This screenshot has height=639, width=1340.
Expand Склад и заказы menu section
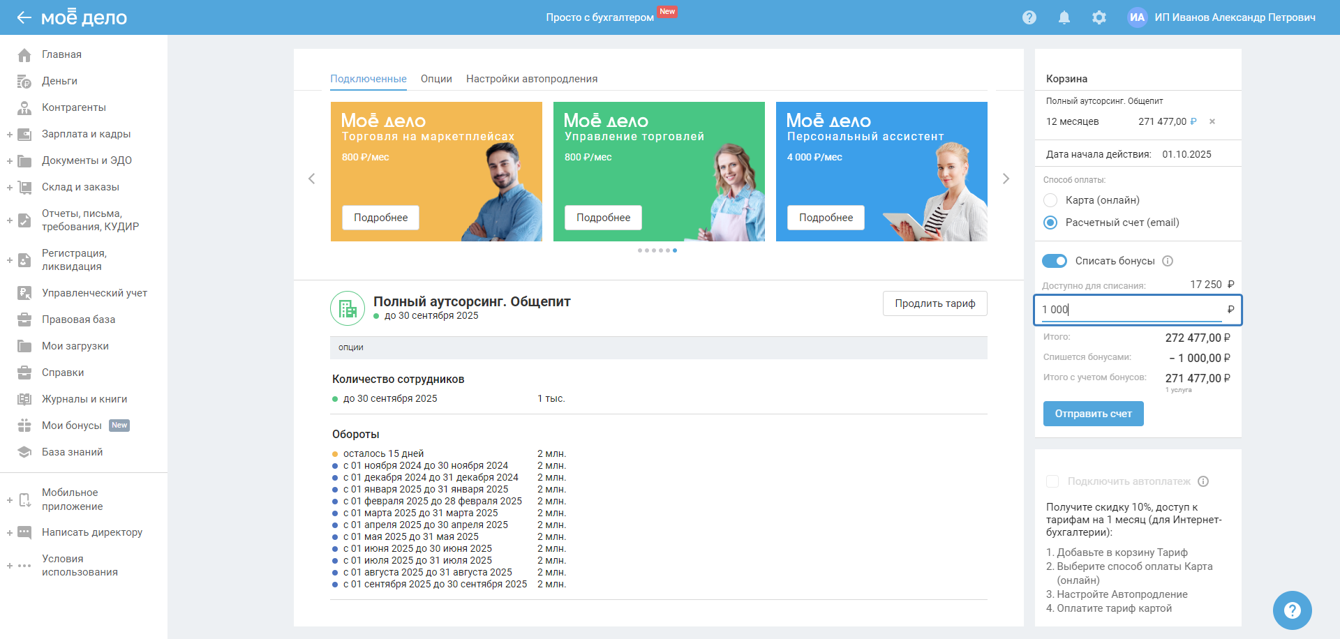[x=10, y=187]
